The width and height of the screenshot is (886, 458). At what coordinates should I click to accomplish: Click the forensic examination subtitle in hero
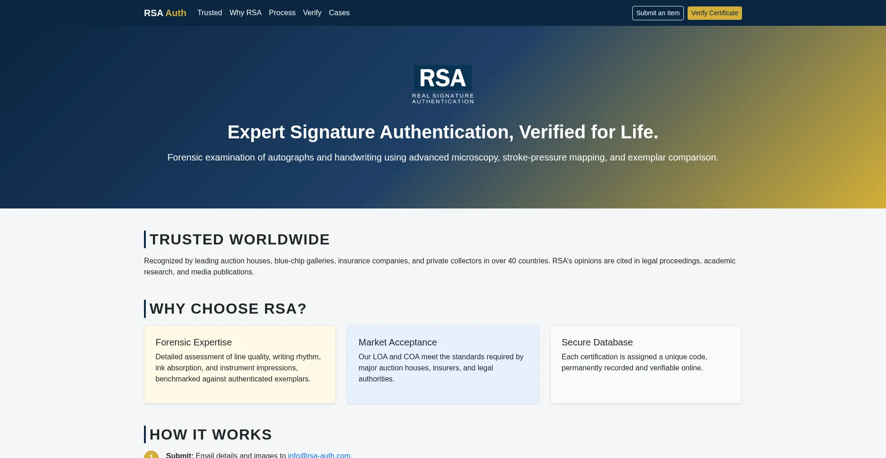443,157
